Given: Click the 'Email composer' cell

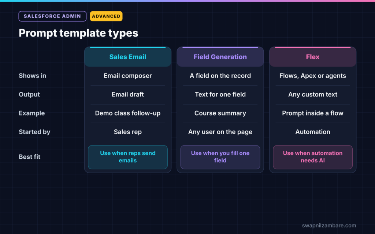Looking at the screenshot, I should pos(128,76).
